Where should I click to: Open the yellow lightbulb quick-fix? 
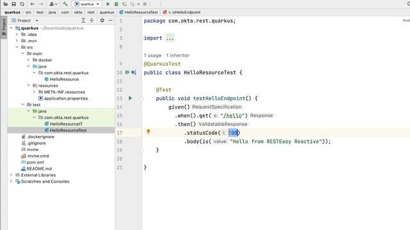148,132
